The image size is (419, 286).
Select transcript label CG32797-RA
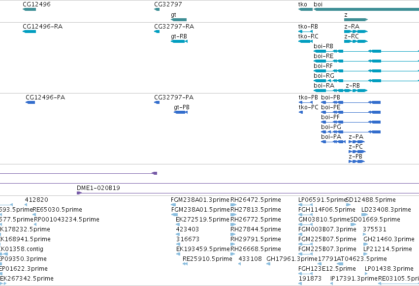click(x=174, y=27)
